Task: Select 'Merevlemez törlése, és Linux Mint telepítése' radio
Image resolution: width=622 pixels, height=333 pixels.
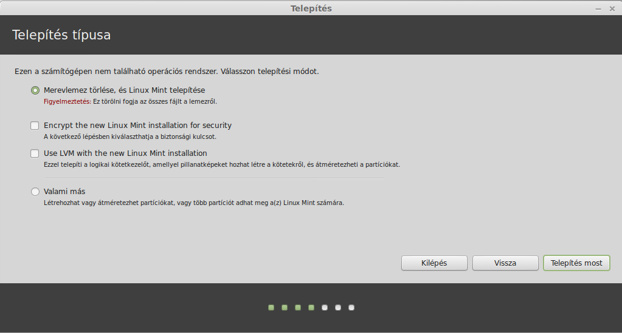Action: tap(35, 90)
